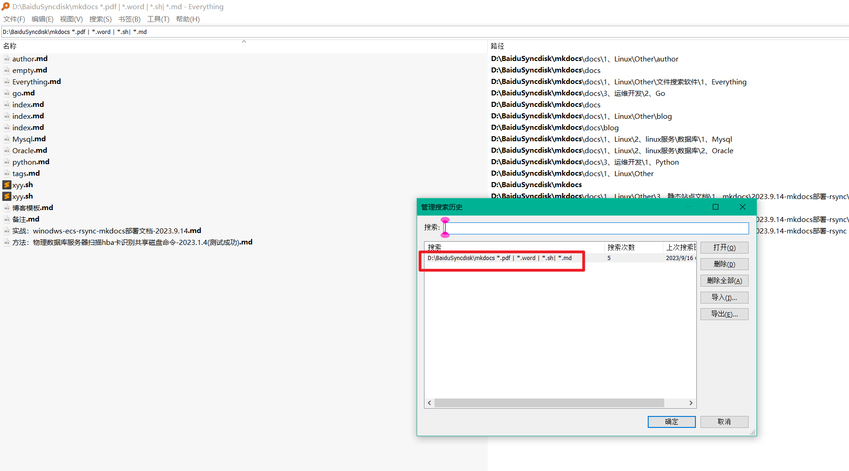
Task: Open the 工具(T) menu
Action: pyautogui.click(x=158, y=19)
